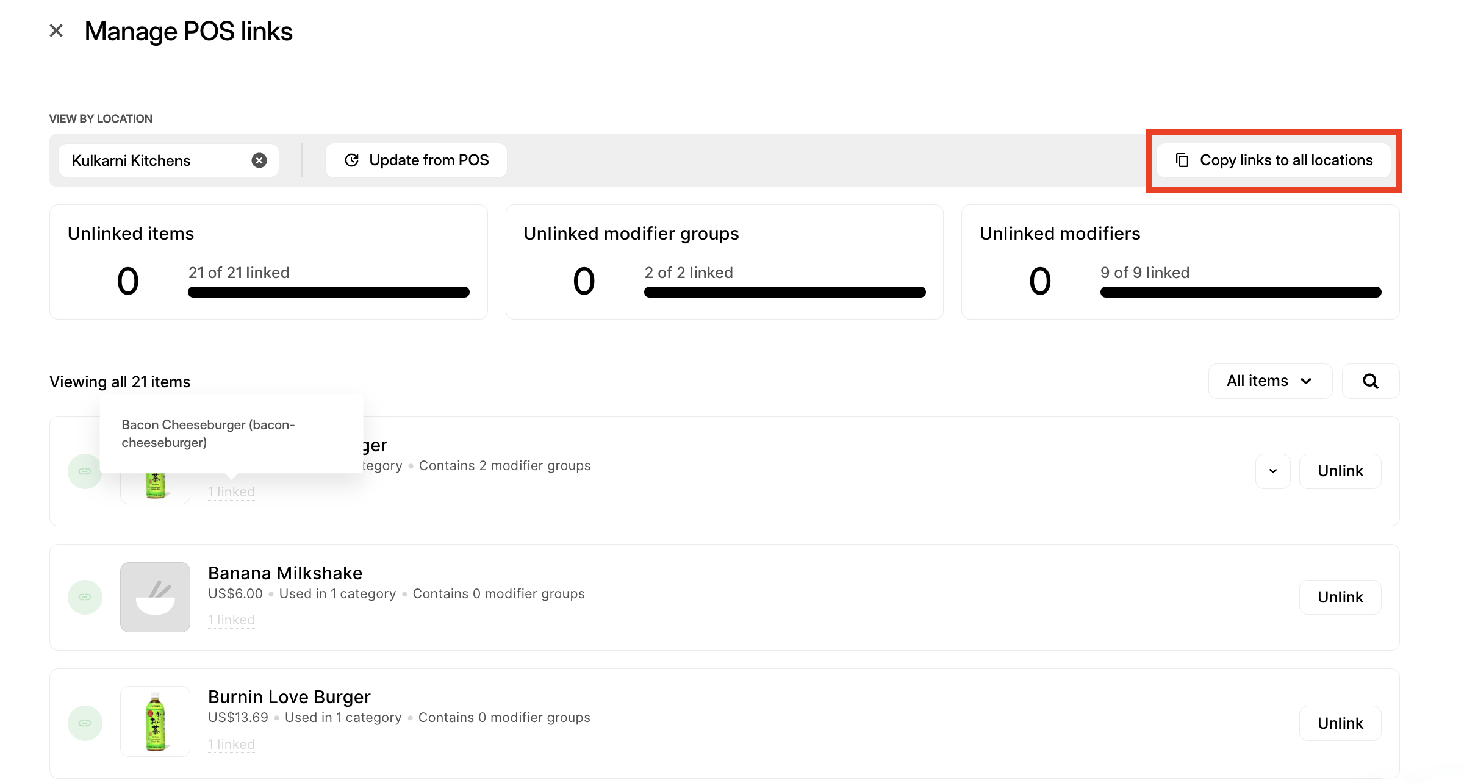Viewport: 1464px width, 783px height.
Task: Click Copy links to all locations
Action: click(1274, 160)
